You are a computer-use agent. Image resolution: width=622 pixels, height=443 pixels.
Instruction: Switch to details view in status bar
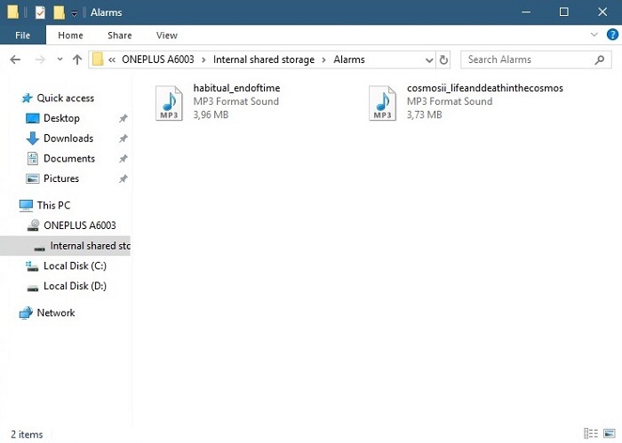pyautogui.click(x=593, y=434)
